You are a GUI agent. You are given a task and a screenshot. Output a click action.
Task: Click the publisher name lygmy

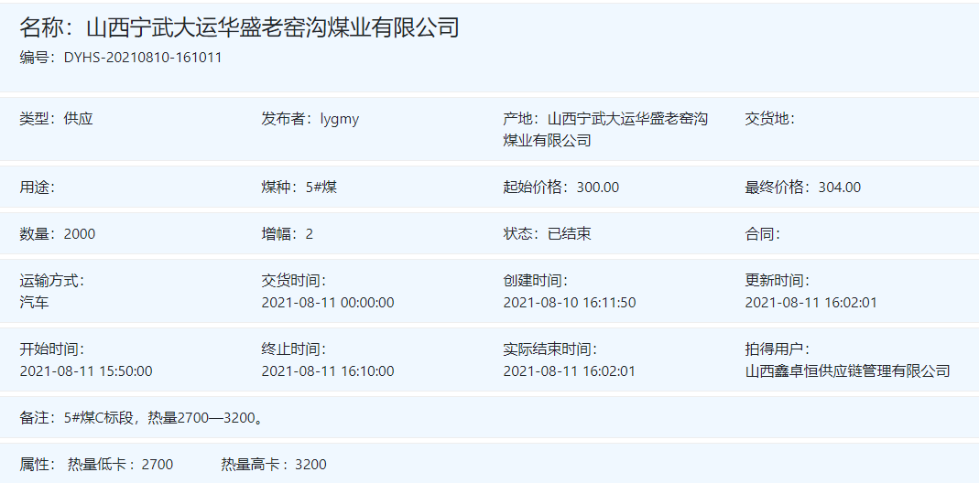340,119
